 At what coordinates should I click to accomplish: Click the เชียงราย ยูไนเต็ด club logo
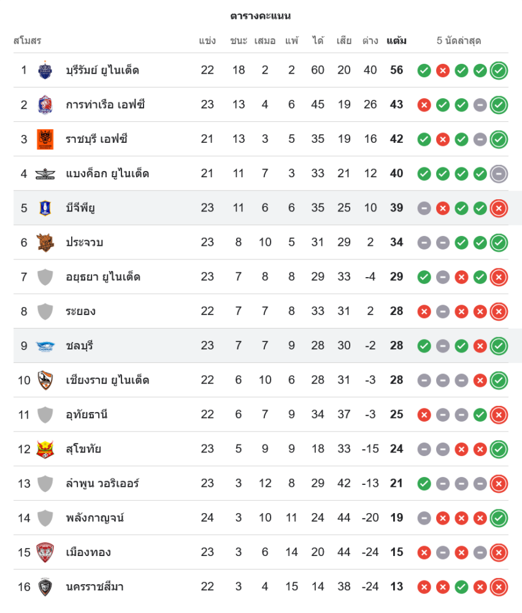point(45,380)
